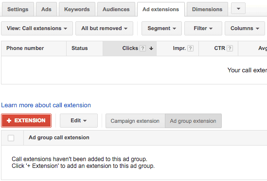Expand the Segment dropdown
267x181 pixels.
(161, 28)
